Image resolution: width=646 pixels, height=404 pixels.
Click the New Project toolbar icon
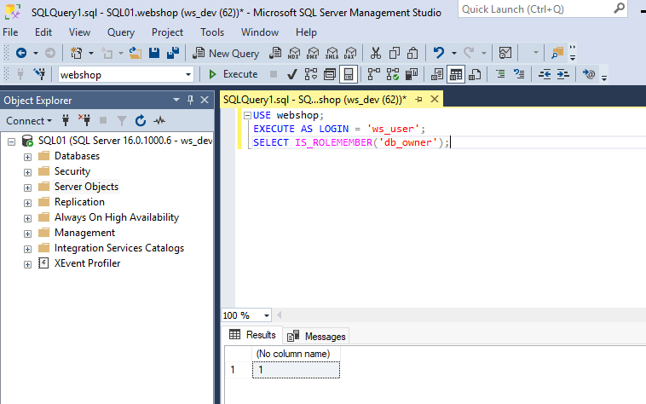[x=76, y=53]
